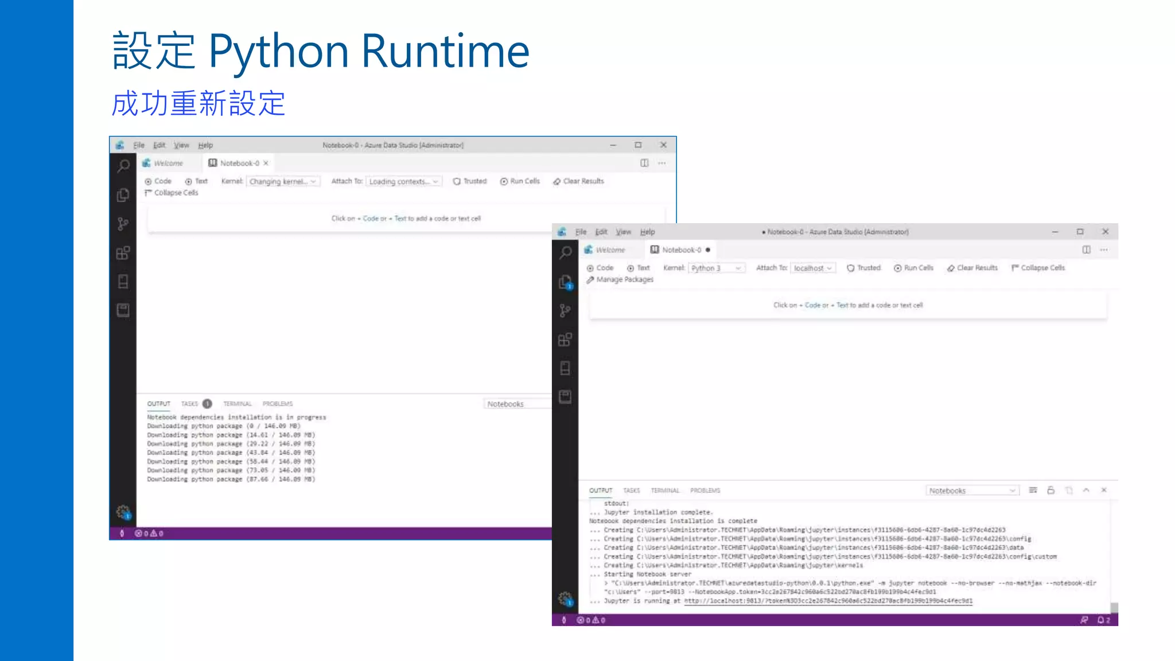Toggle Trusted in right window toolbar

(863, 268)
